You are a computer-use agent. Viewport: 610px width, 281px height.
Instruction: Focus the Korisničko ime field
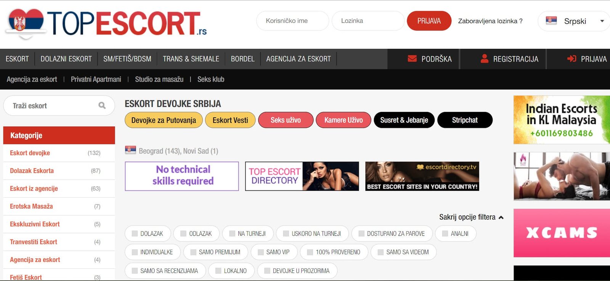point(292,21)
